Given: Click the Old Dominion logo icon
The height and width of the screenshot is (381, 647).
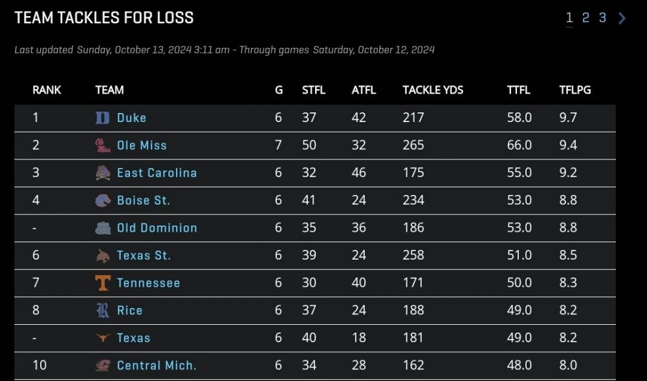Looking at the screenshot, I should pos(102,228).
